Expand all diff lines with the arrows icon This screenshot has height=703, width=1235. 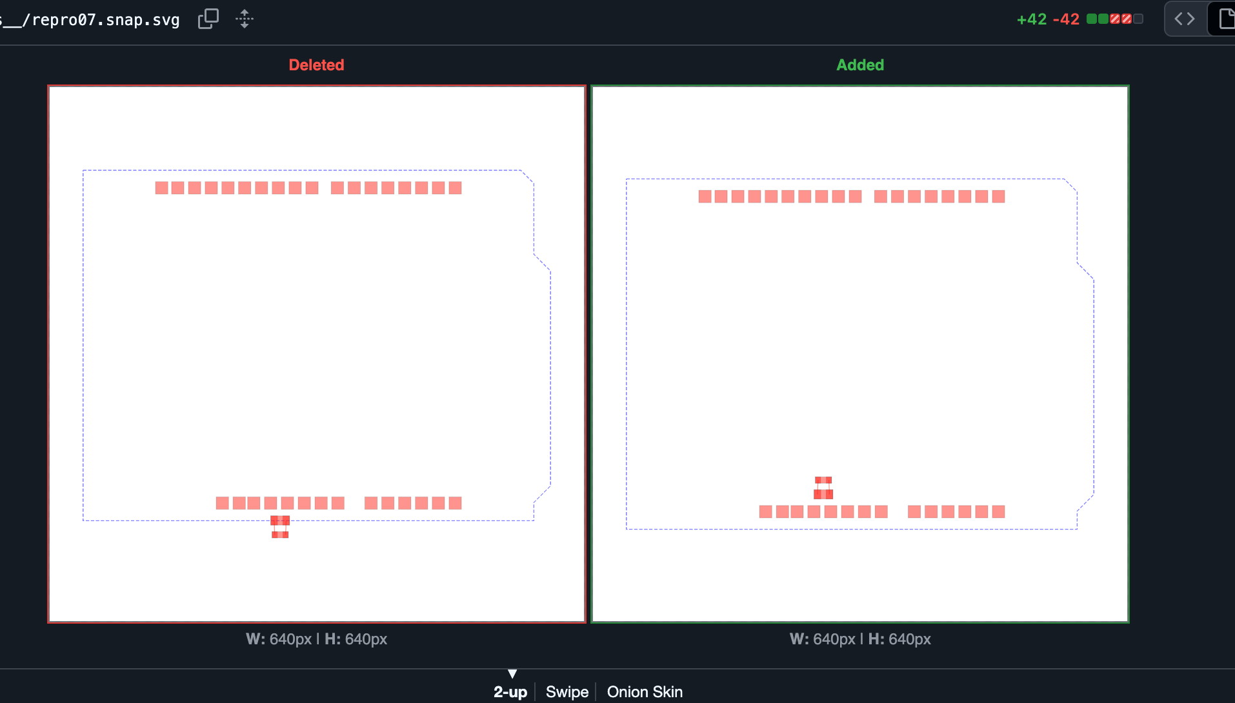245,19
